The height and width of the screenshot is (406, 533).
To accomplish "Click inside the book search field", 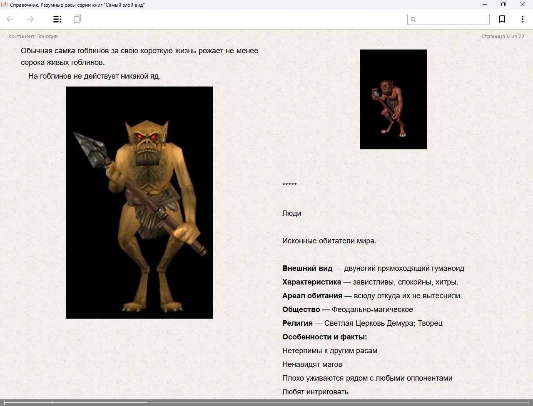I will 452,20.
